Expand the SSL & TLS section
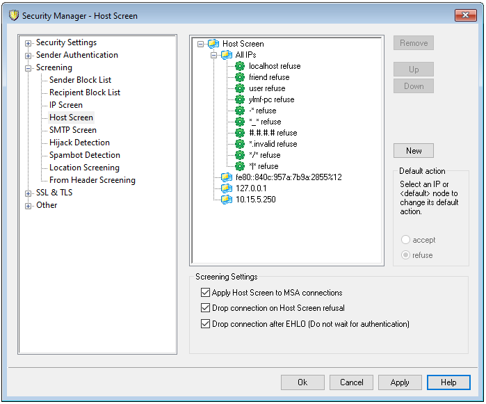486x404 pixels. click(x=29, y=193)
